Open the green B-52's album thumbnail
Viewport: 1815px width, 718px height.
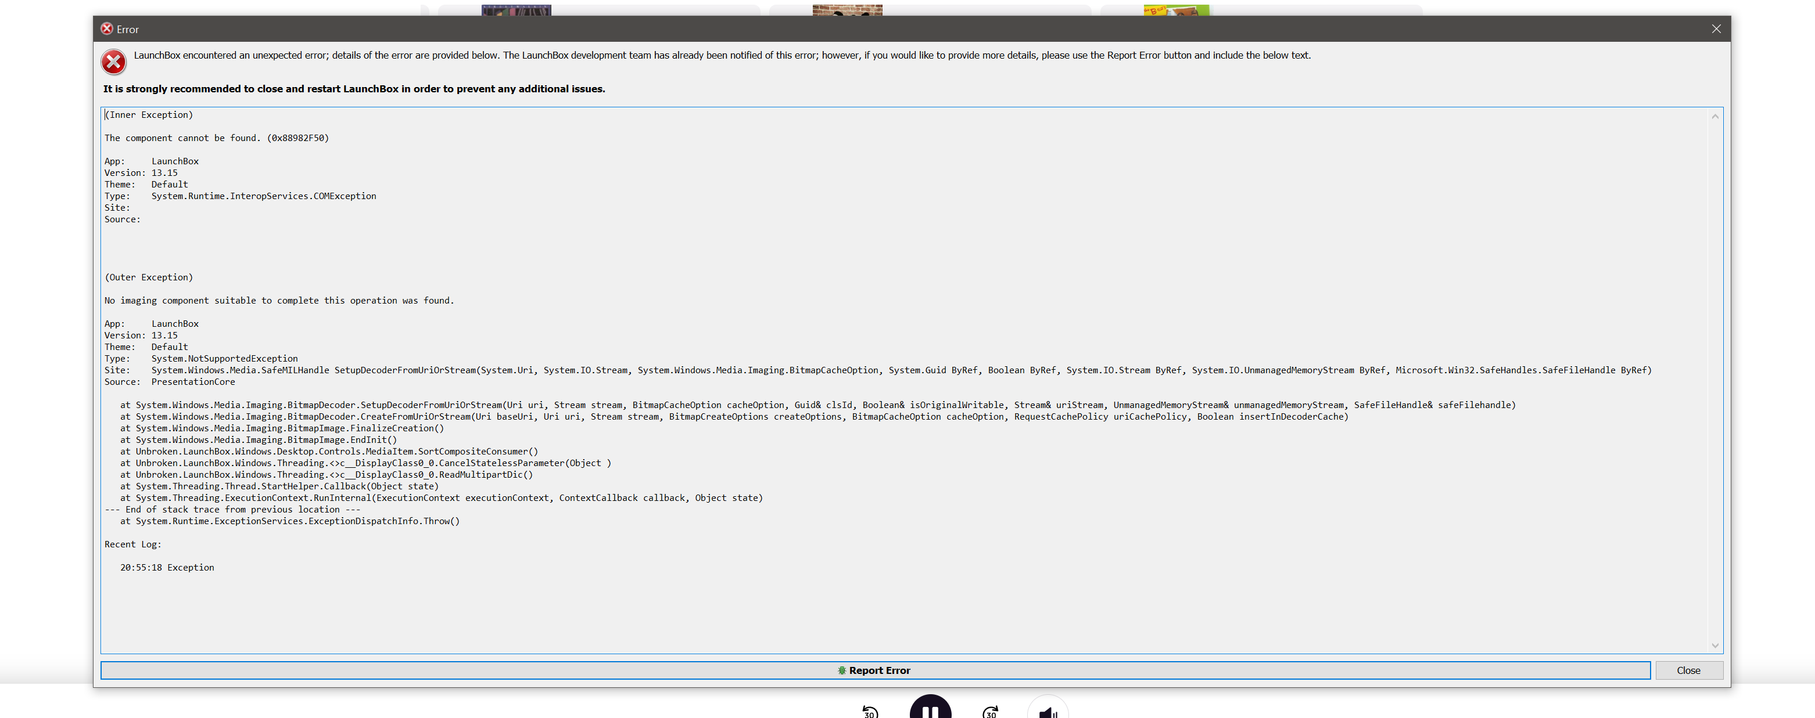pyautogui.click(x=1176, y=10)
